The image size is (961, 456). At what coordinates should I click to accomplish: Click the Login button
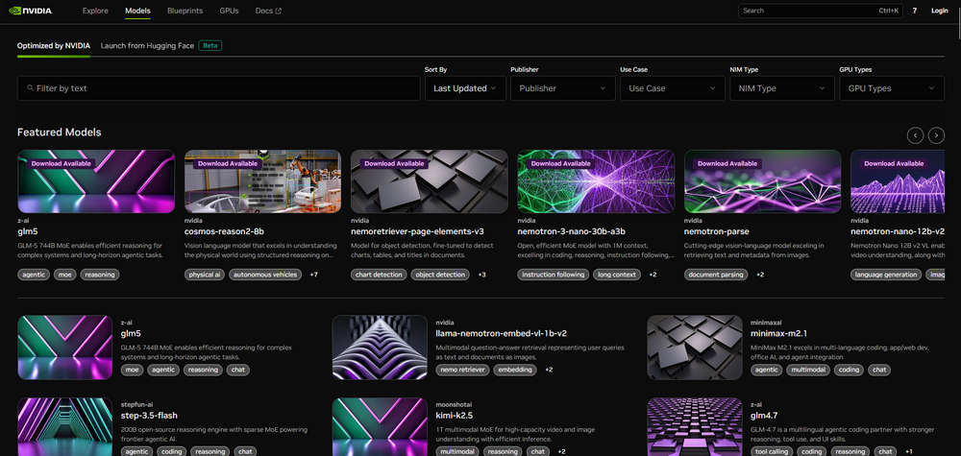pyautogui.click(x=940, y=11)
